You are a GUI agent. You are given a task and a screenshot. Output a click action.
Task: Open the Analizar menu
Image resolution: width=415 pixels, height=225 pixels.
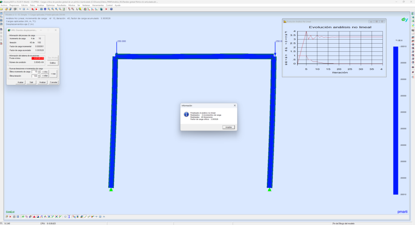click(41, 5)
